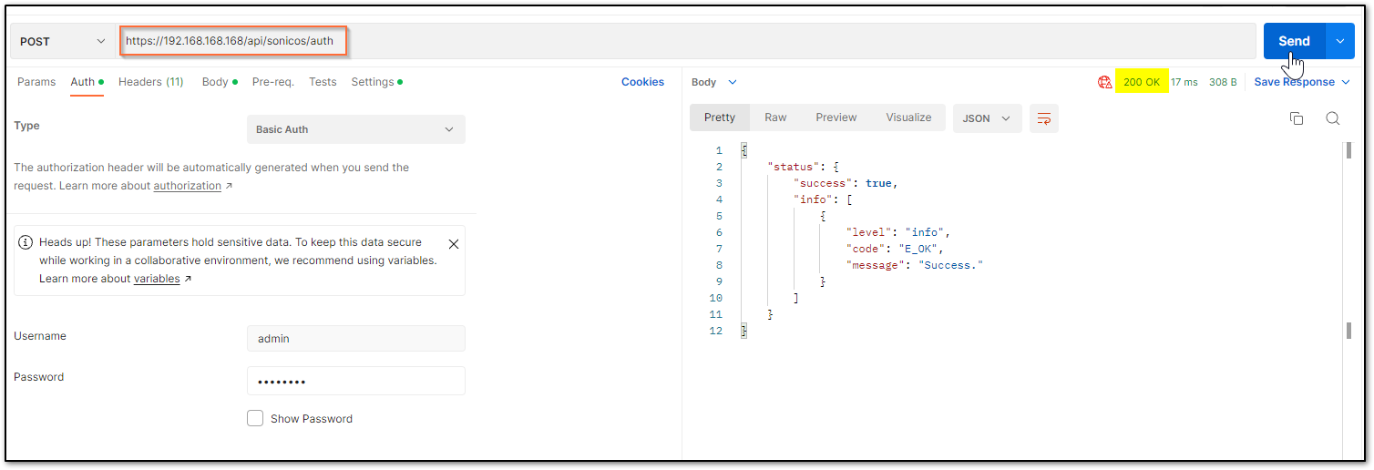Open the Cookies link

tap(642, 82)
